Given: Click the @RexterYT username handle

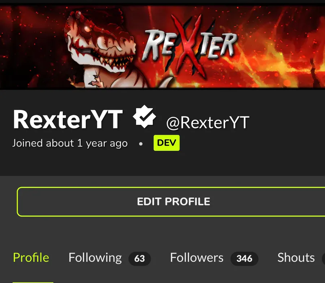Looking at the screenshot, I should tap(208, 123).
